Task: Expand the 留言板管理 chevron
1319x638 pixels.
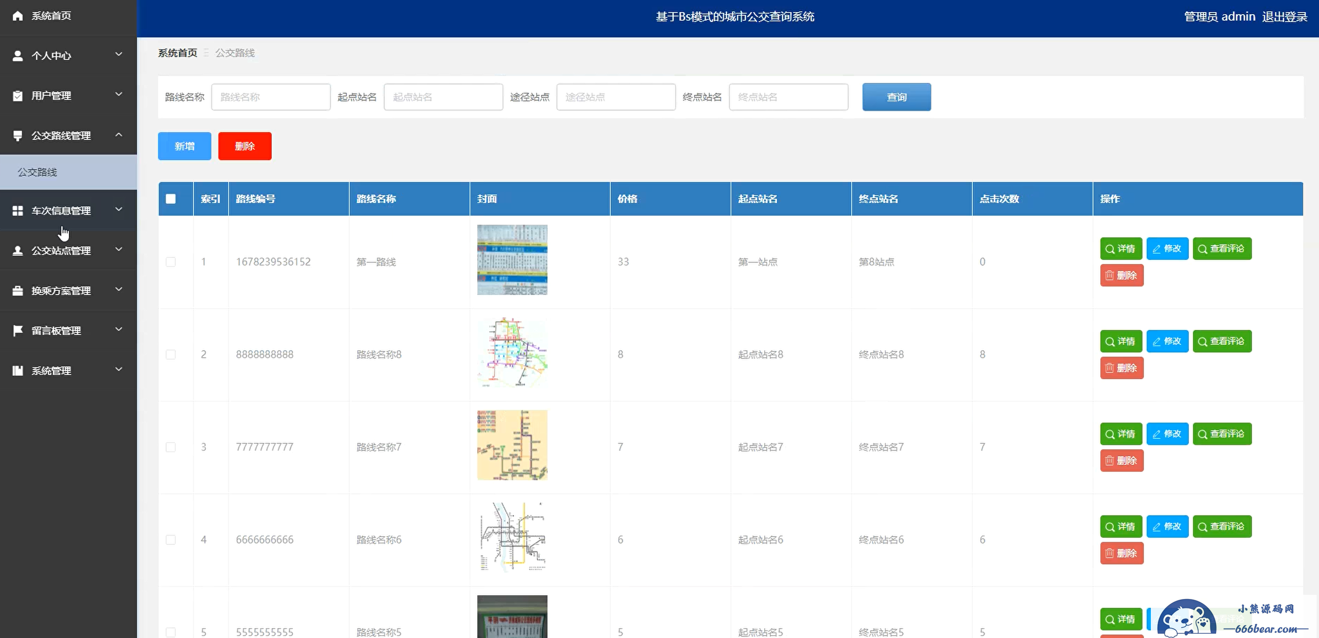Action: tap(119, 329)
